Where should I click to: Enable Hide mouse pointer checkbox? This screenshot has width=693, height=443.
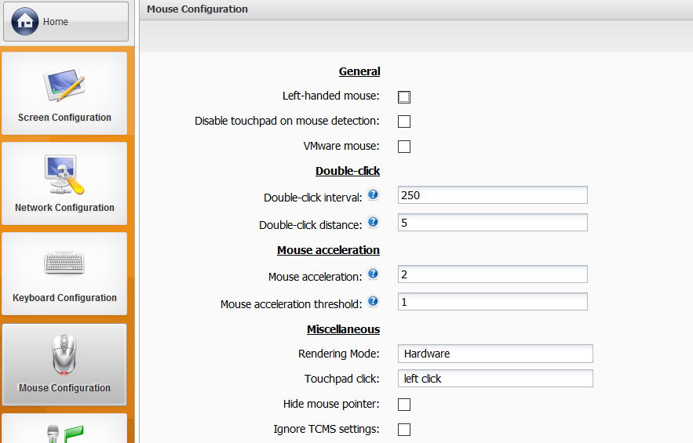pyautogui.click(x=404, y=405)
